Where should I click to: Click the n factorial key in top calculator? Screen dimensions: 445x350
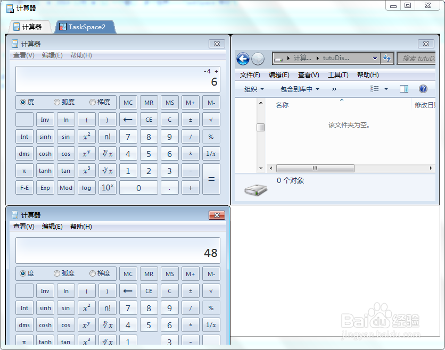[x=108, y=137]
